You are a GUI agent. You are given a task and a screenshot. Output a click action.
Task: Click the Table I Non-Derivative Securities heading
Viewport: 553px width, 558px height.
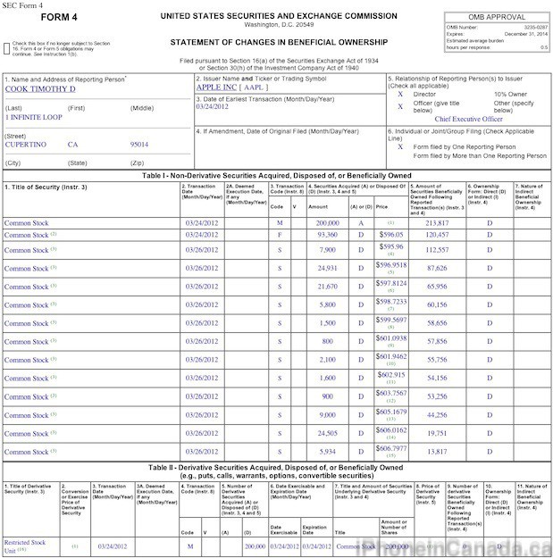tap(277, 176)
